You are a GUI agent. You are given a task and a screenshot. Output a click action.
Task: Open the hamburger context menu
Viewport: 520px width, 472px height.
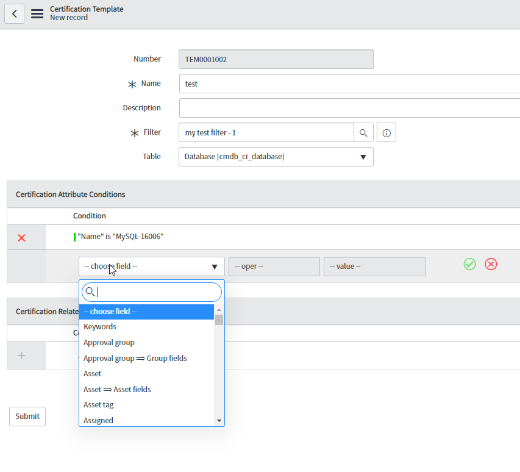37,13
